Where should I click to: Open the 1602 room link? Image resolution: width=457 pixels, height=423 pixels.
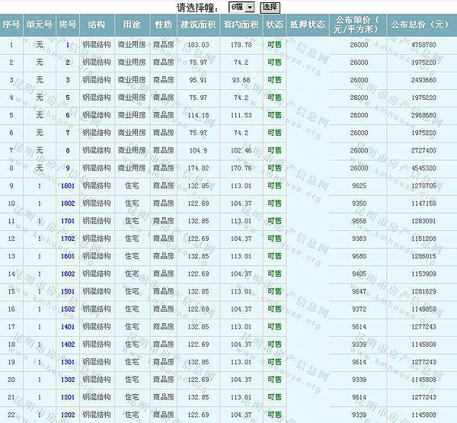[68, 274]
